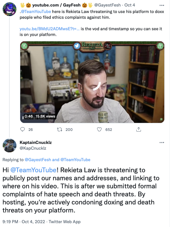Click the 9:19 PM · Oct 4, 2022 timestamp

24,222
